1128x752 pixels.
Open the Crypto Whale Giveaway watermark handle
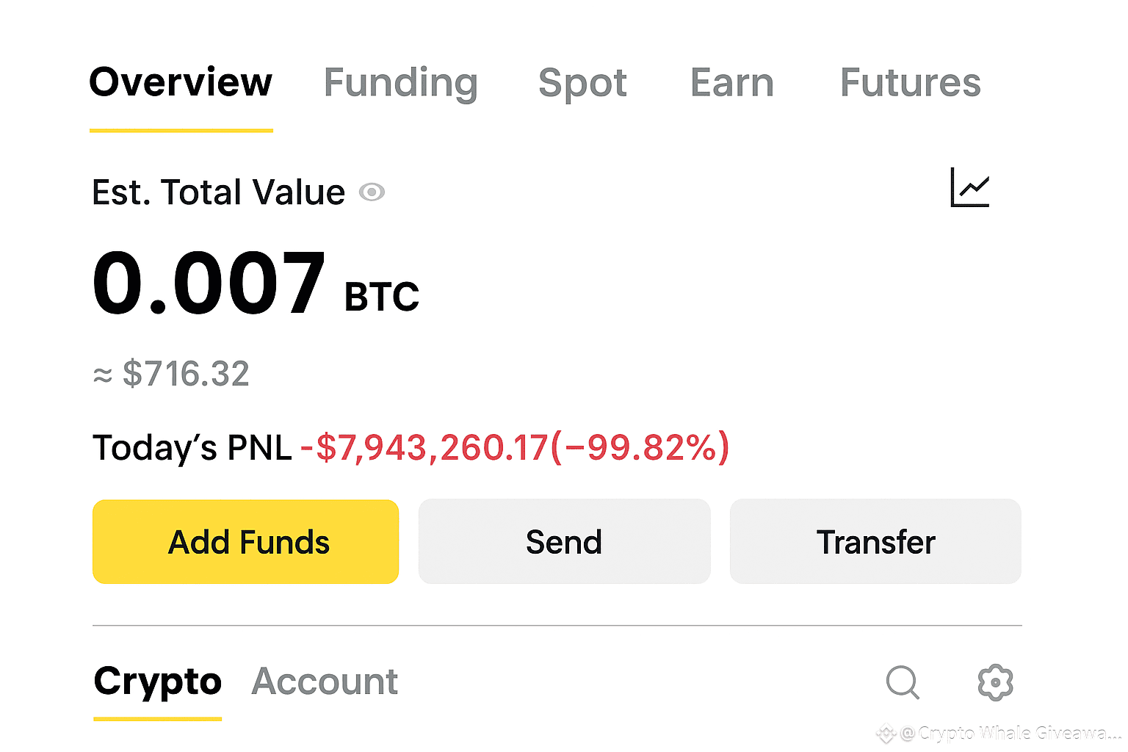point(1010,733)
